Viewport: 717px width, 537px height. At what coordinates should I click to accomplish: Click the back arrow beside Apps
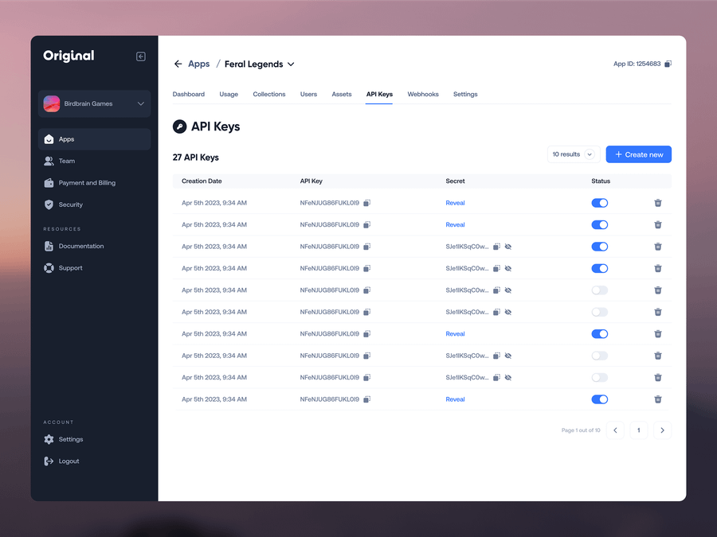pyautogui.click(x=178, y=64)
